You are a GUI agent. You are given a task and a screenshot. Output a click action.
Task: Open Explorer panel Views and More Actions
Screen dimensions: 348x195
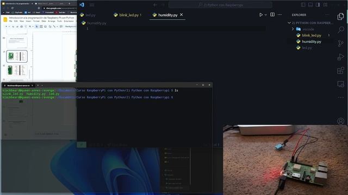(x=327, y=15)
